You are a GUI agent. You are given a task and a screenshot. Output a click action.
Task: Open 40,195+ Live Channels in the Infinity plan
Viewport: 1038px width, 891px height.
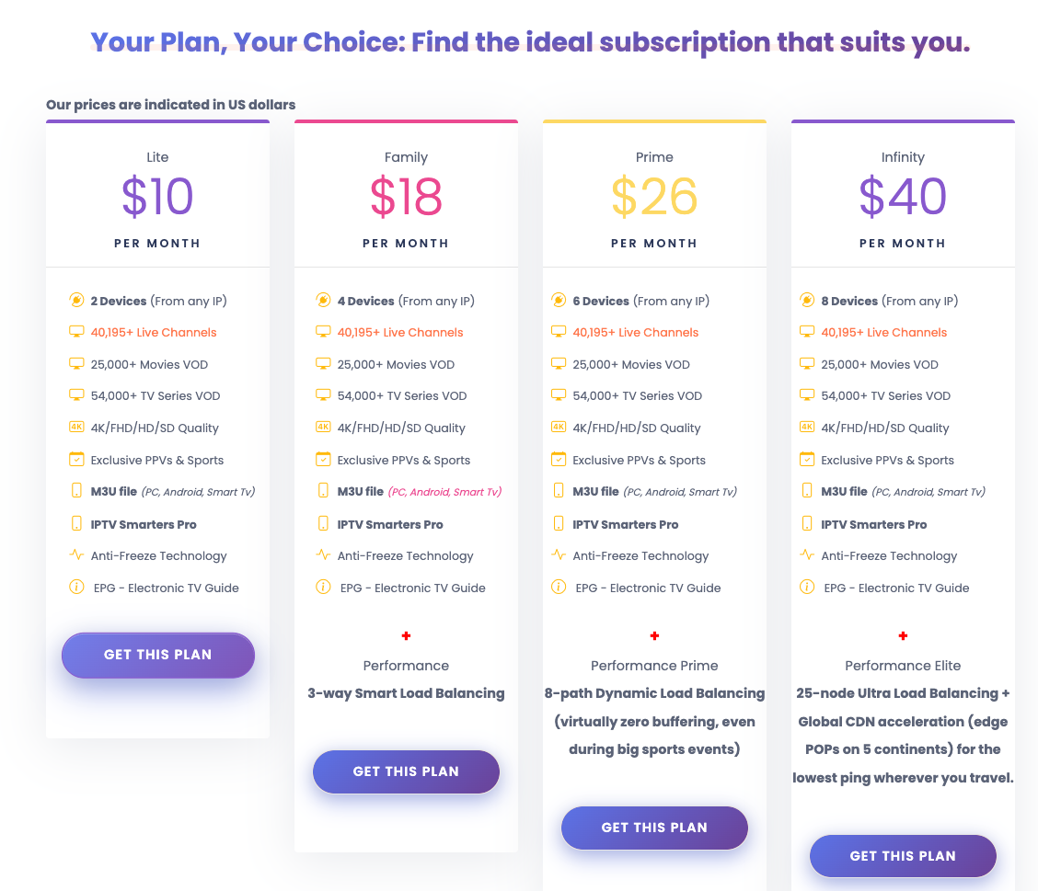(883, 333)
